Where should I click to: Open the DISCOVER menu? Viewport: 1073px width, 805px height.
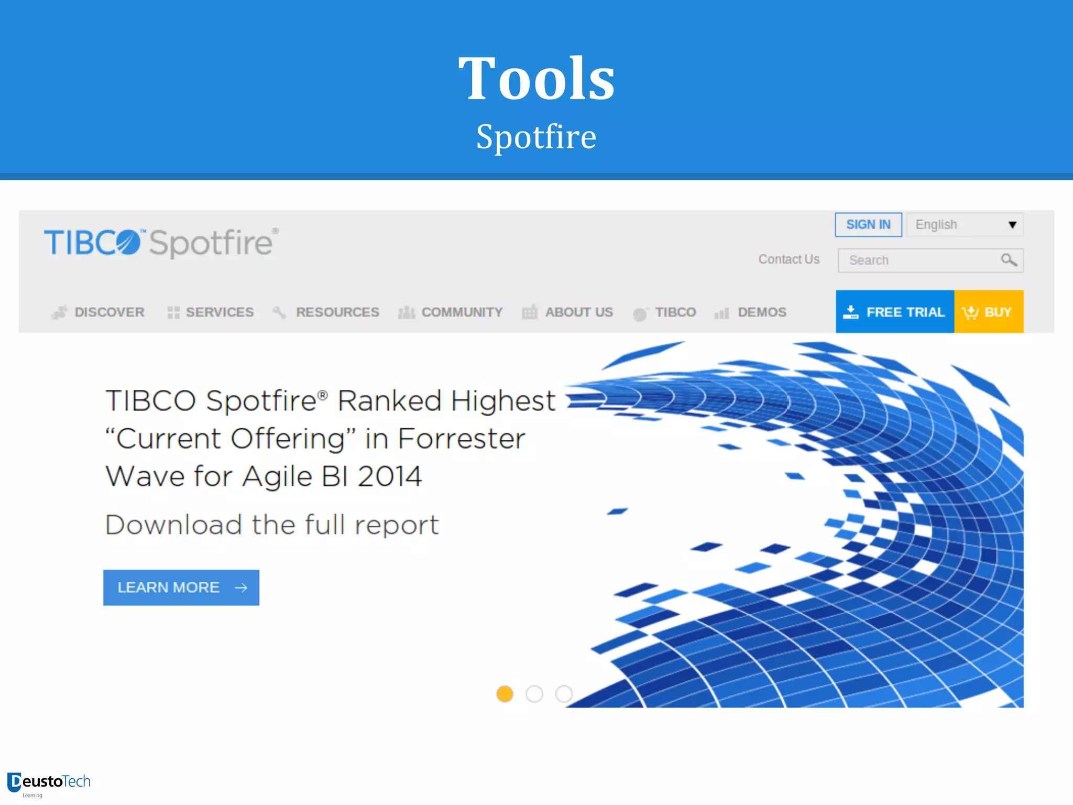point(110,312)
